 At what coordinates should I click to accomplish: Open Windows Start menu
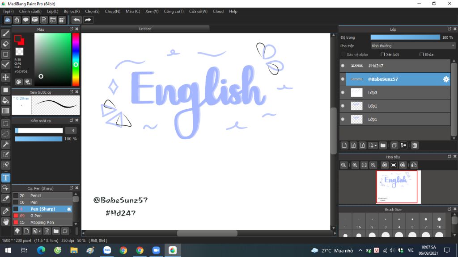coord(8,250)
